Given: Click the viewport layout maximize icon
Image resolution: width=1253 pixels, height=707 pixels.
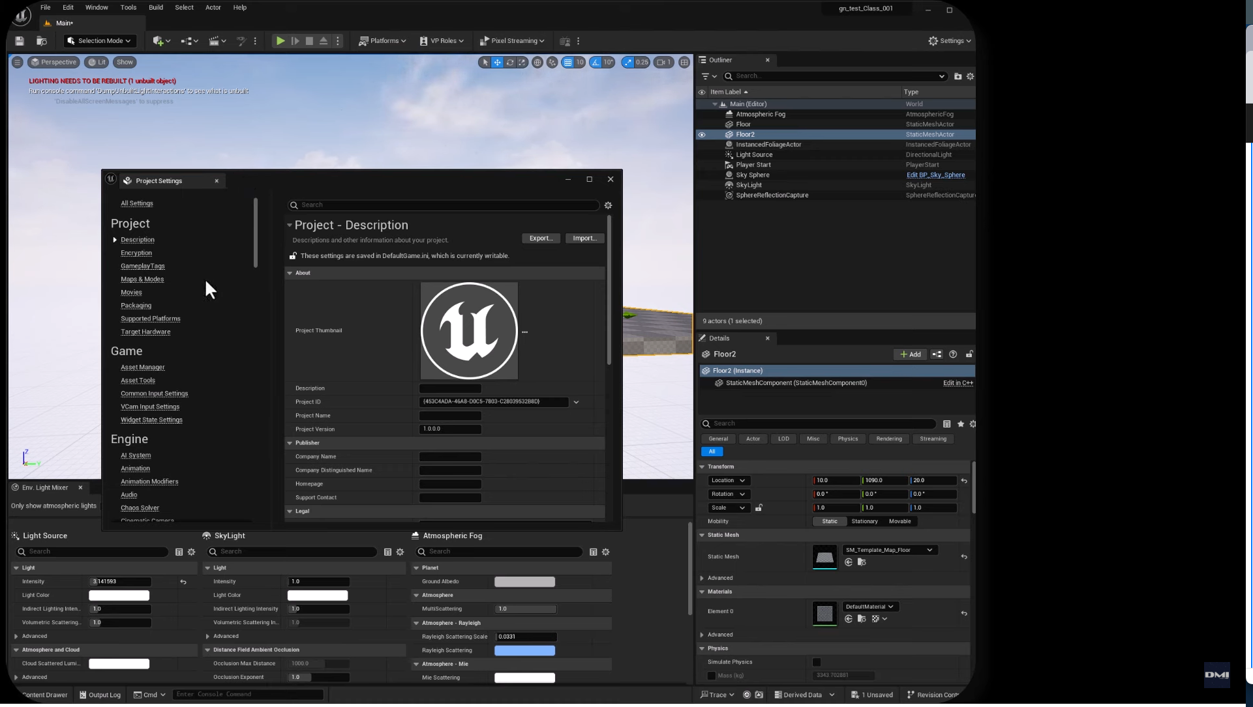Looking at the screenshot, I should click(684, 63).
